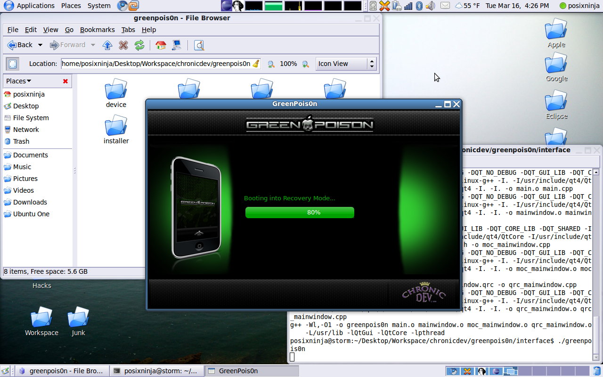The width and height of the screenshot is (603, 377).
Task: Open the mail envelope indicator in the top panel
Action: click(x=445, y=6)
